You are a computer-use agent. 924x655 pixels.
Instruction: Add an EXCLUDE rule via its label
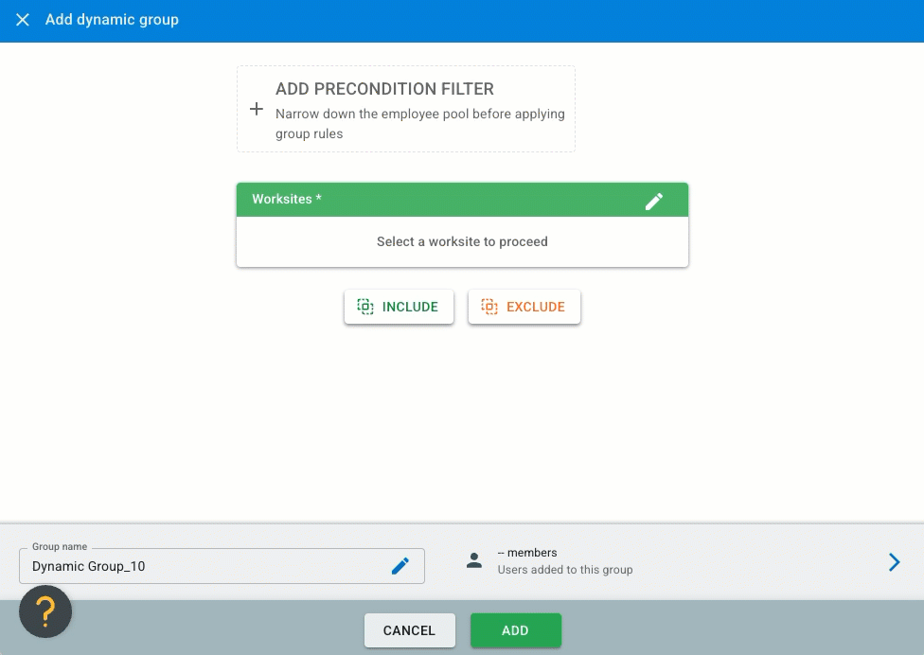coord(536,307)
